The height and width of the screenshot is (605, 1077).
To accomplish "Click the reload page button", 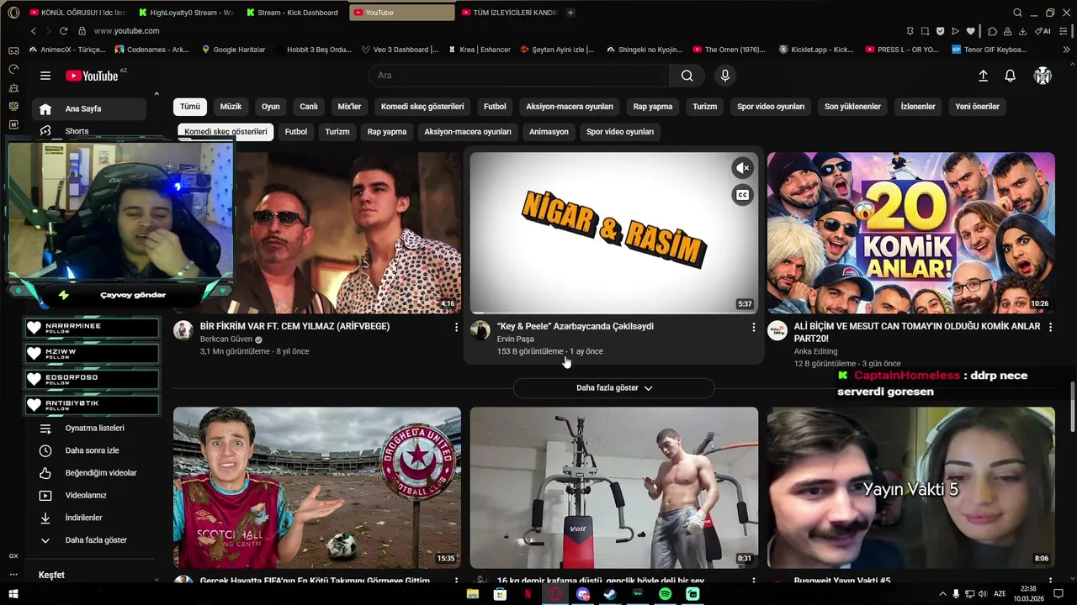I will [x=63, y=31].
